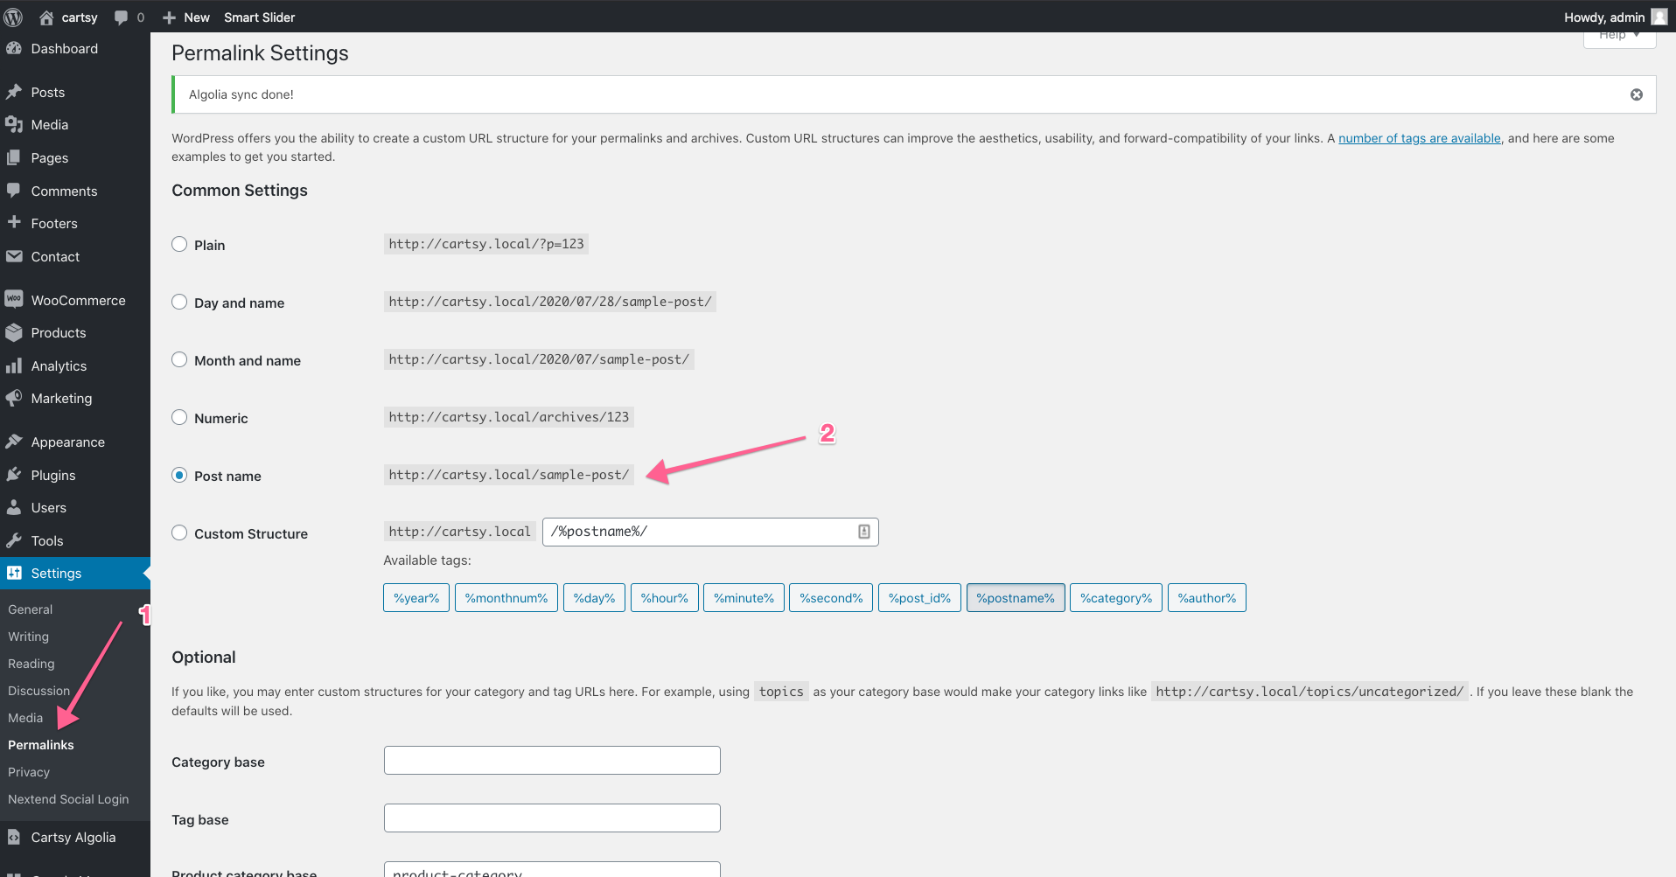1676x877 pixels.
Task: Insert the %post_id% tag
Action: [x=920, y=598]
